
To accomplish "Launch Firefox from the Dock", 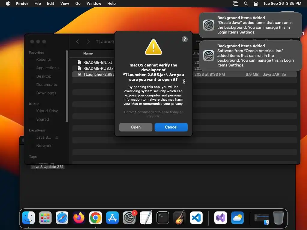I will point(79,218).
